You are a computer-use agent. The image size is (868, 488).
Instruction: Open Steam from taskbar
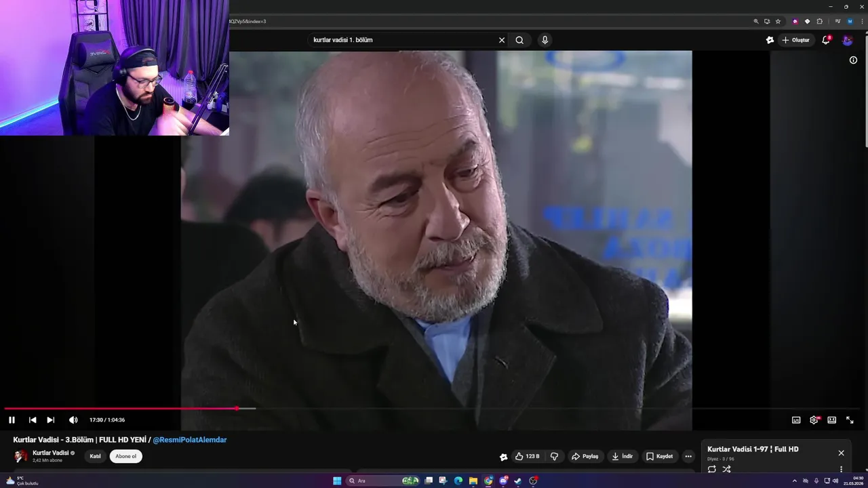pos(518,481)
